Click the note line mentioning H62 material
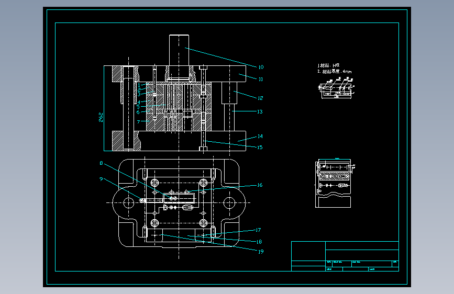 tap(328, 66)
